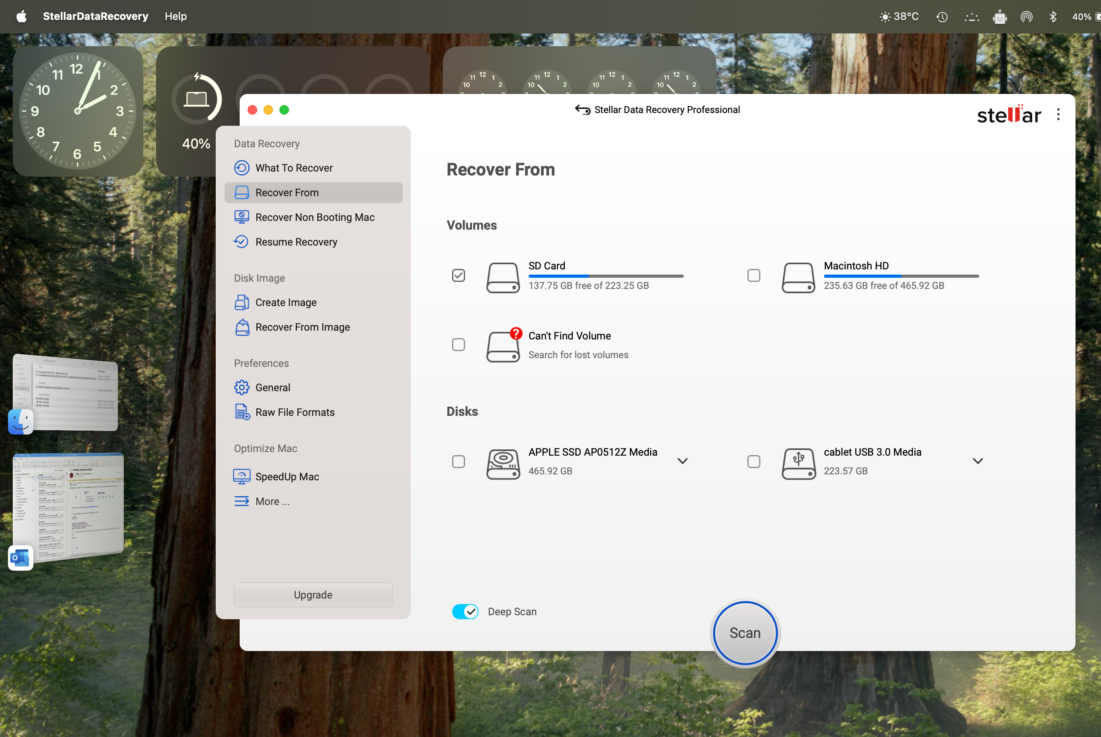Screen dimensions: 1101x737
Task: Click the What To Recover sidebar icon
Action: (x=242, y=168)
